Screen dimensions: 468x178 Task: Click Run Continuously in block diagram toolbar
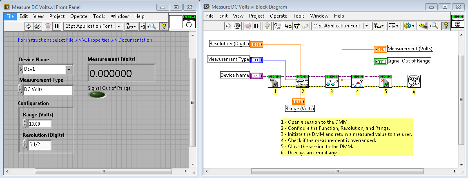pos(237,26)
